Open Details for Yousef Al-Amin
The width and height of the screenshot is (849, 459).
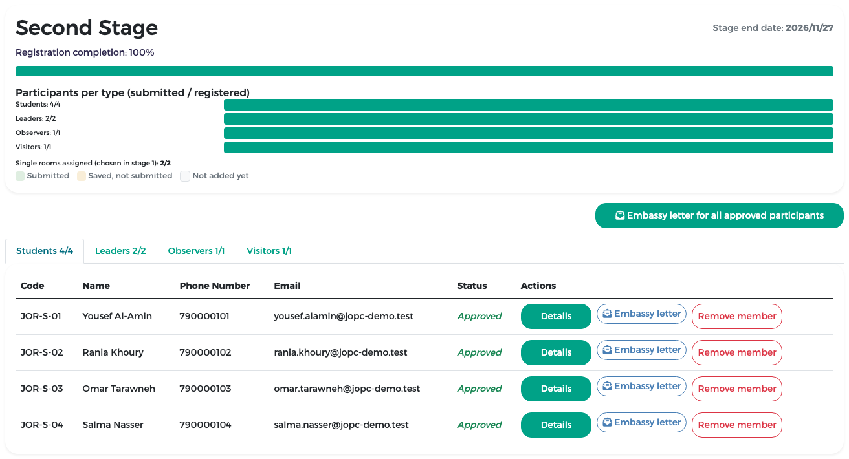click(557, 316)
